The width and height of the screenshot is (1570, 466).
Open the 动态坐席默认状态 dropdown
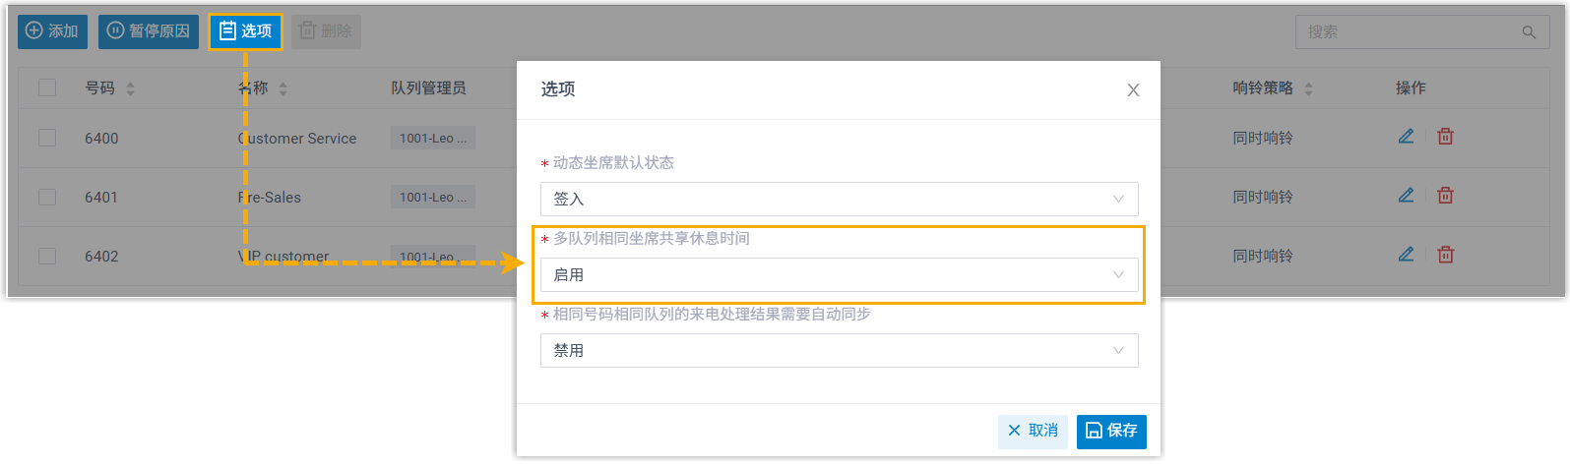[x=839, y=199]
